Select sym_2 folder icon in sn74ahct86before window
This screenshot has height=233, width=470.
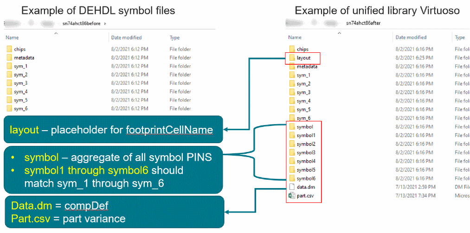pyautogui.click(x=9, y=75)
